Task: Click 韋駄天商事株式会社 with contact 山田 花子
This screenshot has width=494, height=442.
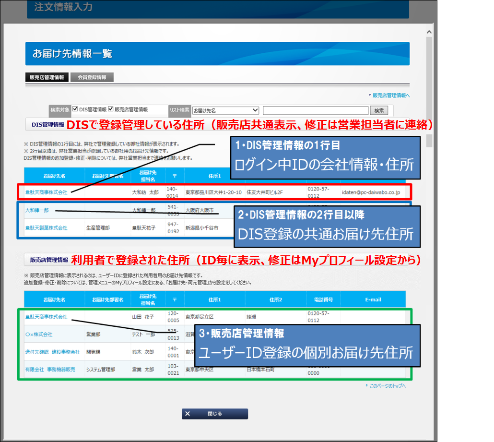Action: tap(46, 317)
